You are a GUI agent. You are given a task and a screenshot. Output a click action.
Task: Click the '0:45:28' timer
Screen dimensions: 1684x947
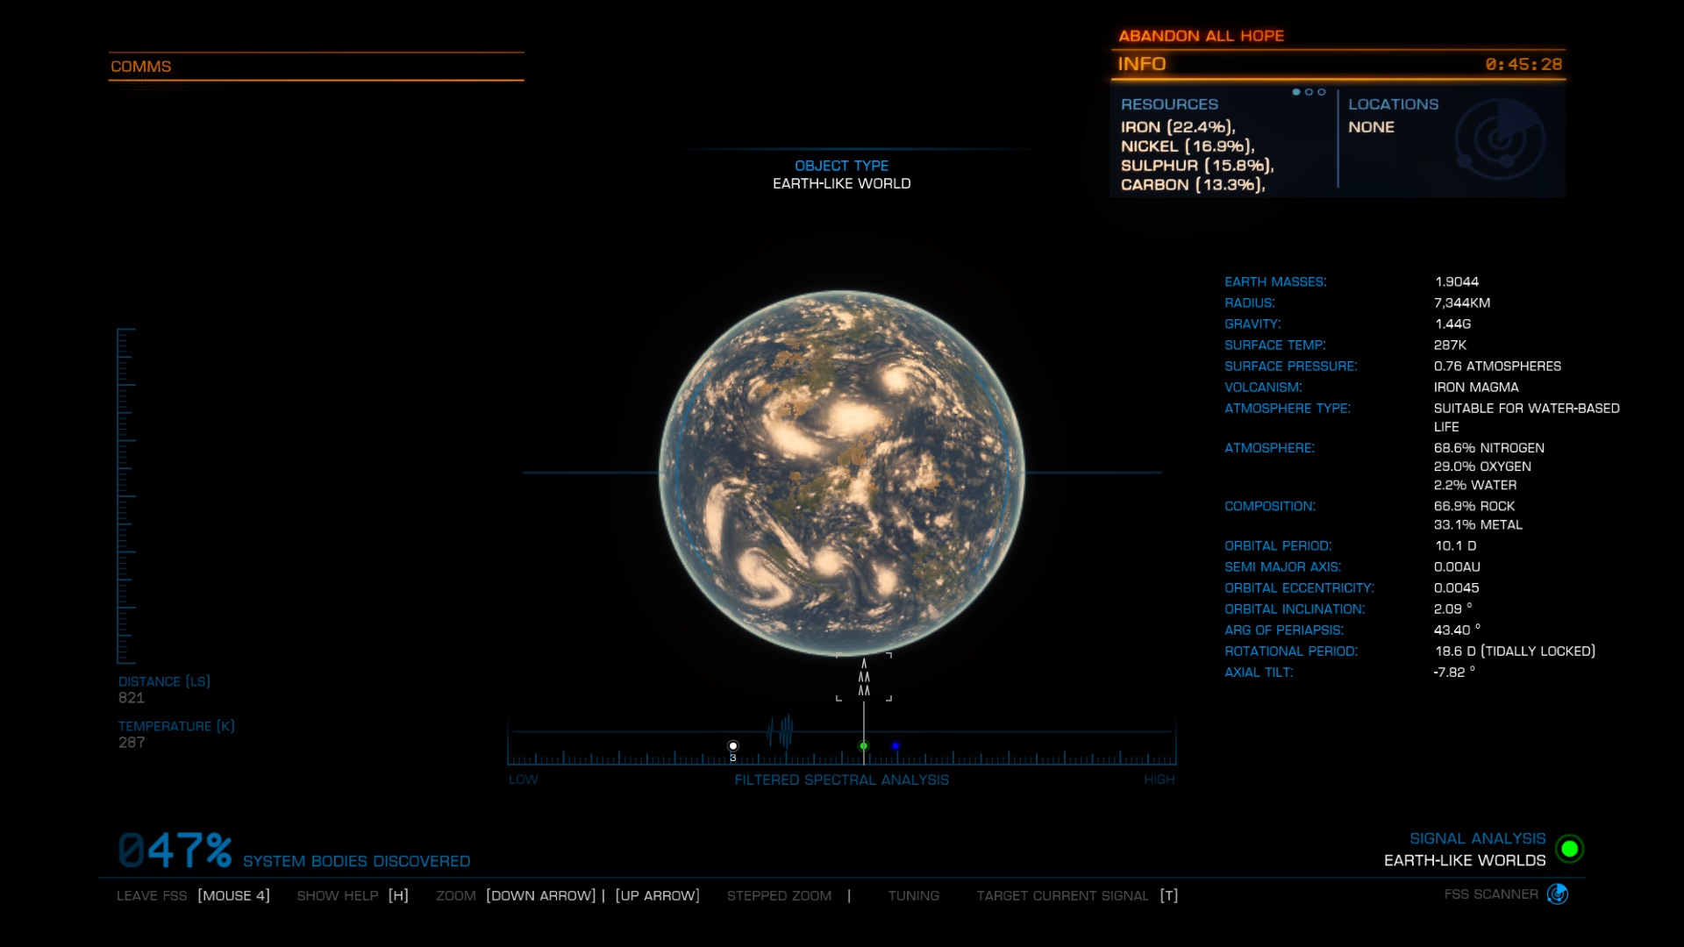1523,64
